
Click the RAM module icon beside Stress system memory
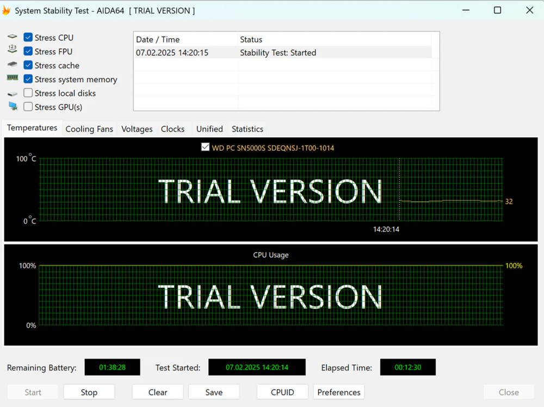(x=12, y=78)
